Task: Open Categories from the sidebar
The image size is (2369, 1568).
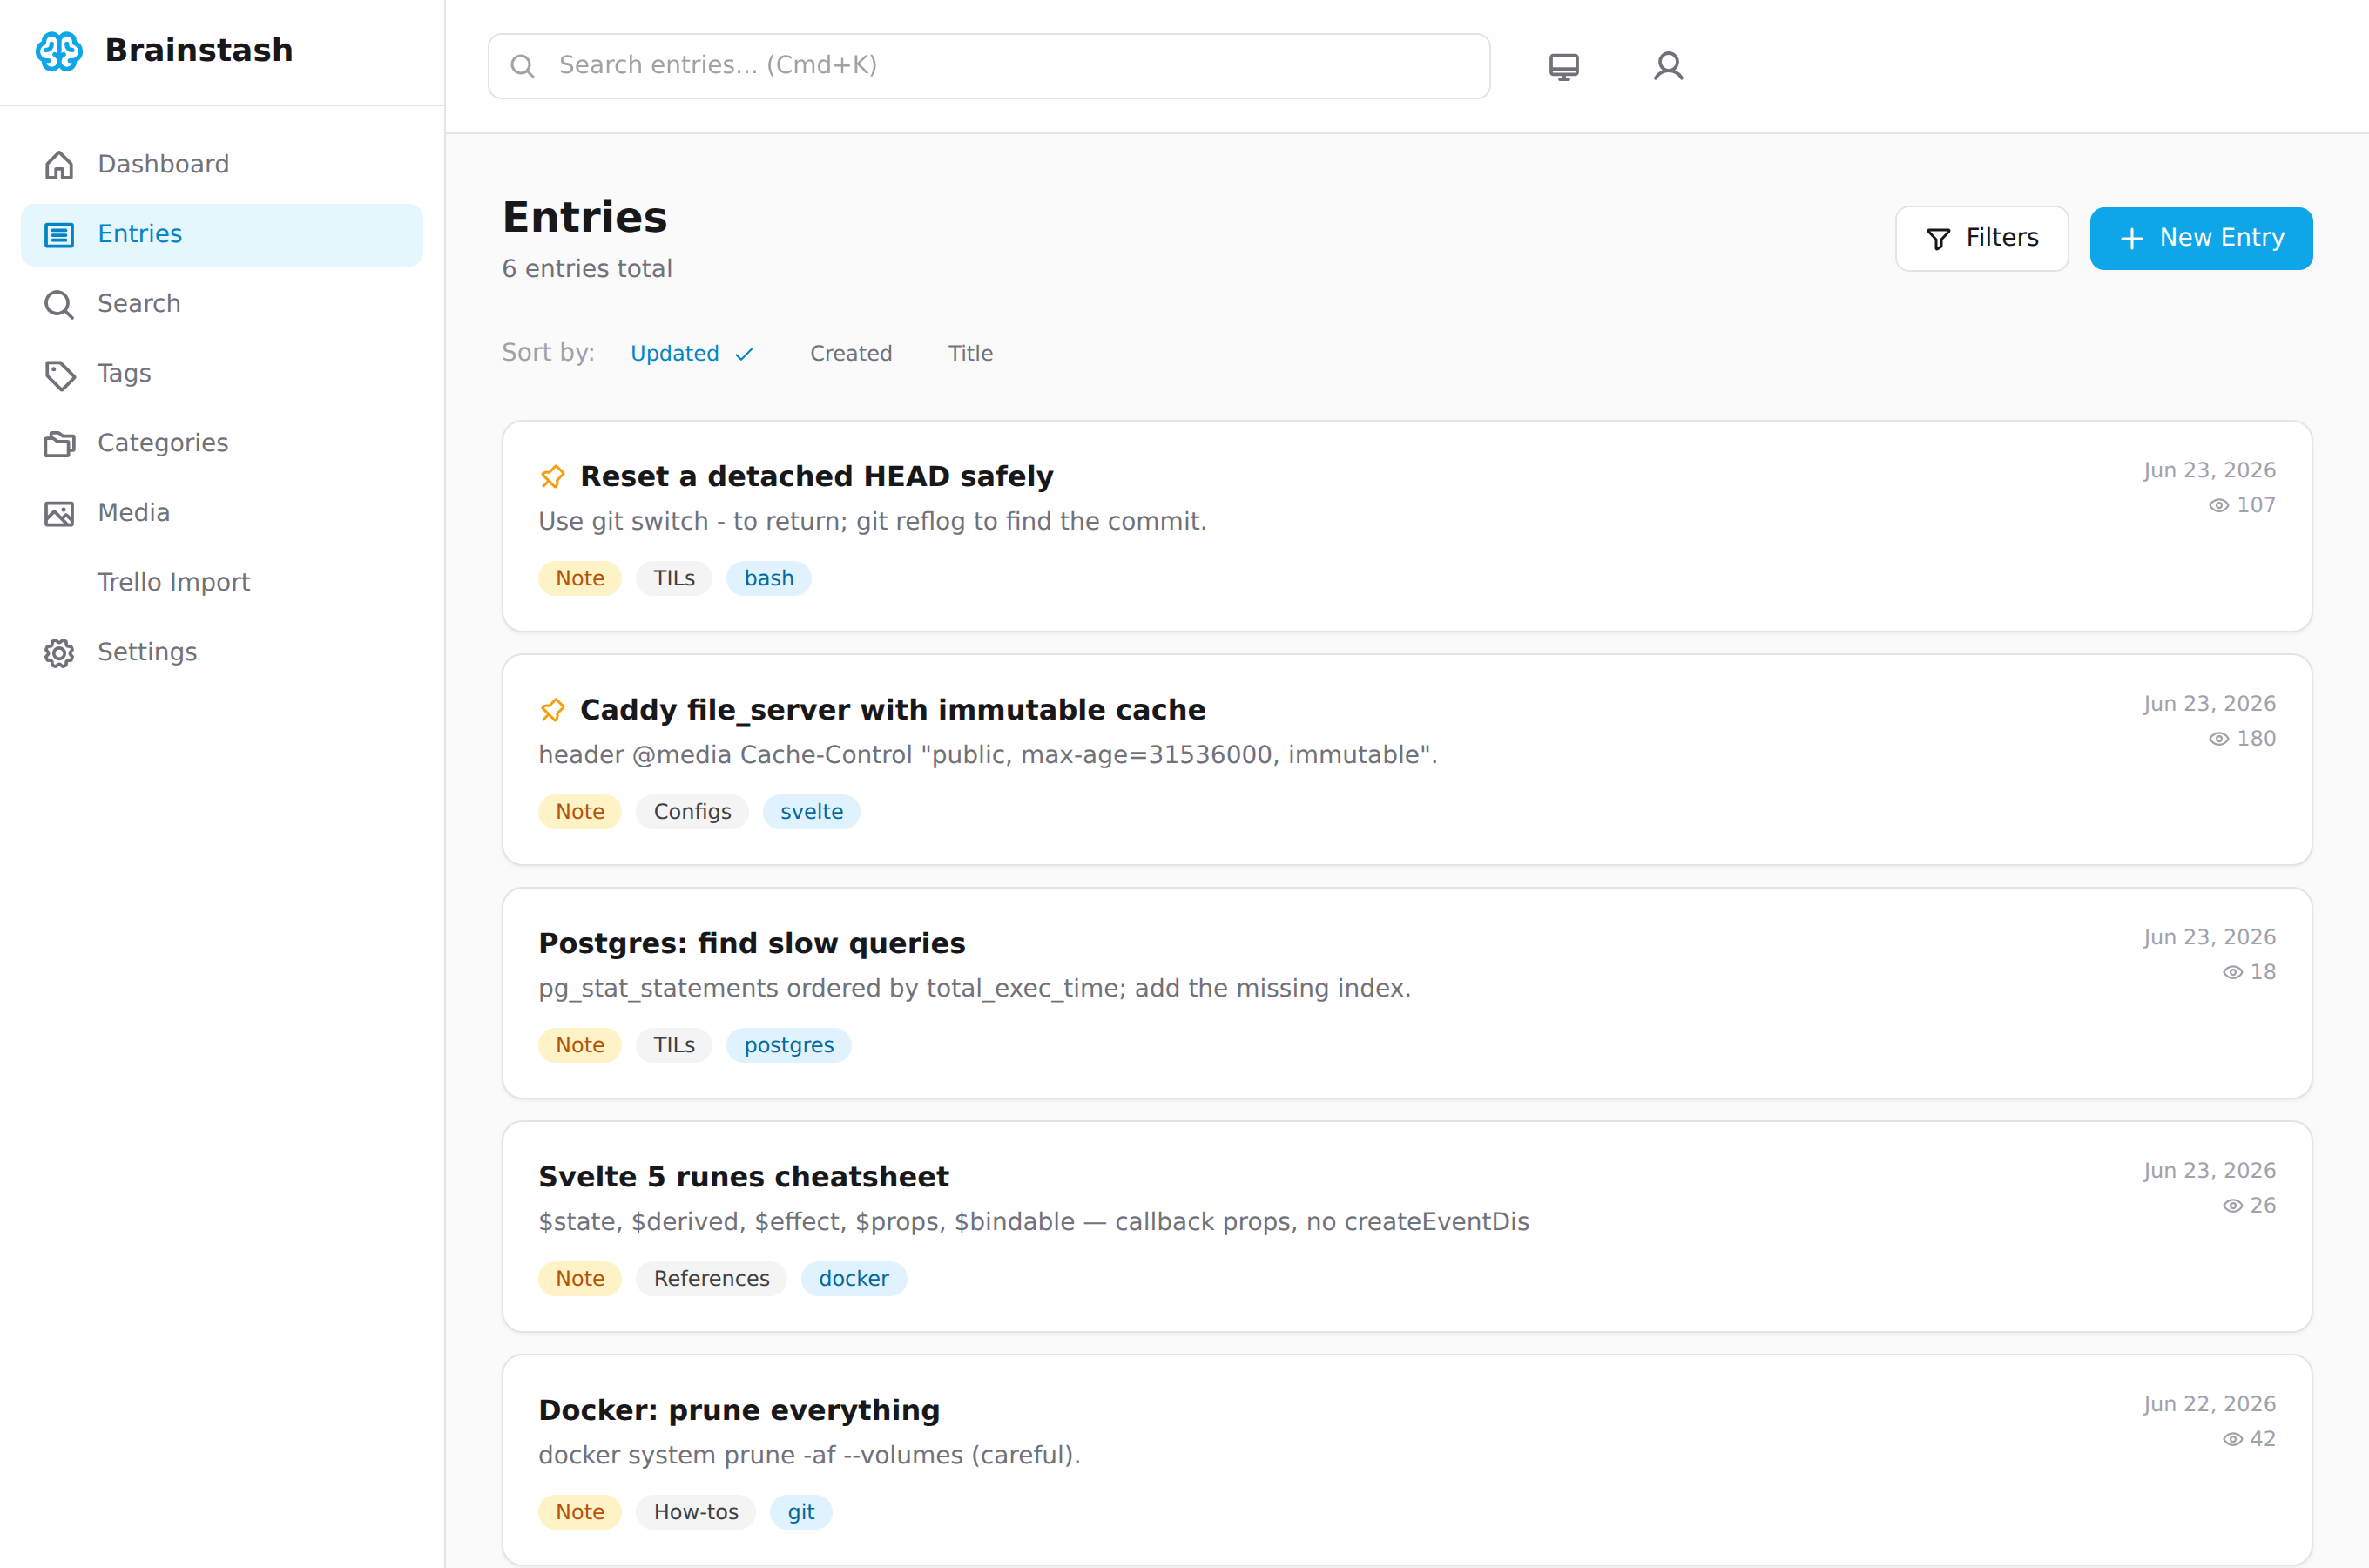Action: pyautogui.click(x=222, y=444)
